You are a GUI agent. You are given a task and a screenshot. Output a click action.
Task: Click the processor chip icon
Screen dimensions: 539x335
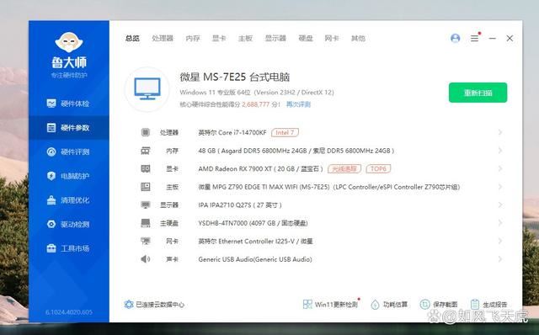[x=146, y=132]
